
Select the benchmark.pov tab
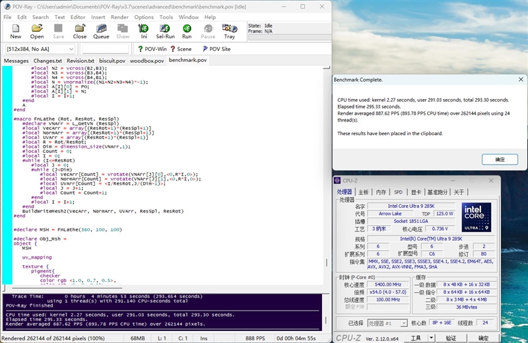[188, 60]
